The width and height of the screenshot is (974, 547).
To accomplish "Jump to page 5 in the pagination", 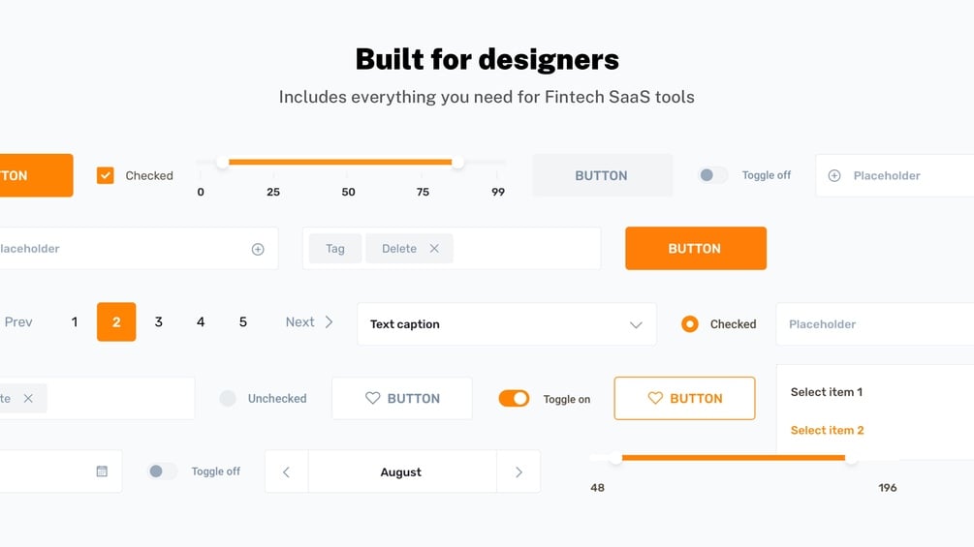I will coord(243,322).
